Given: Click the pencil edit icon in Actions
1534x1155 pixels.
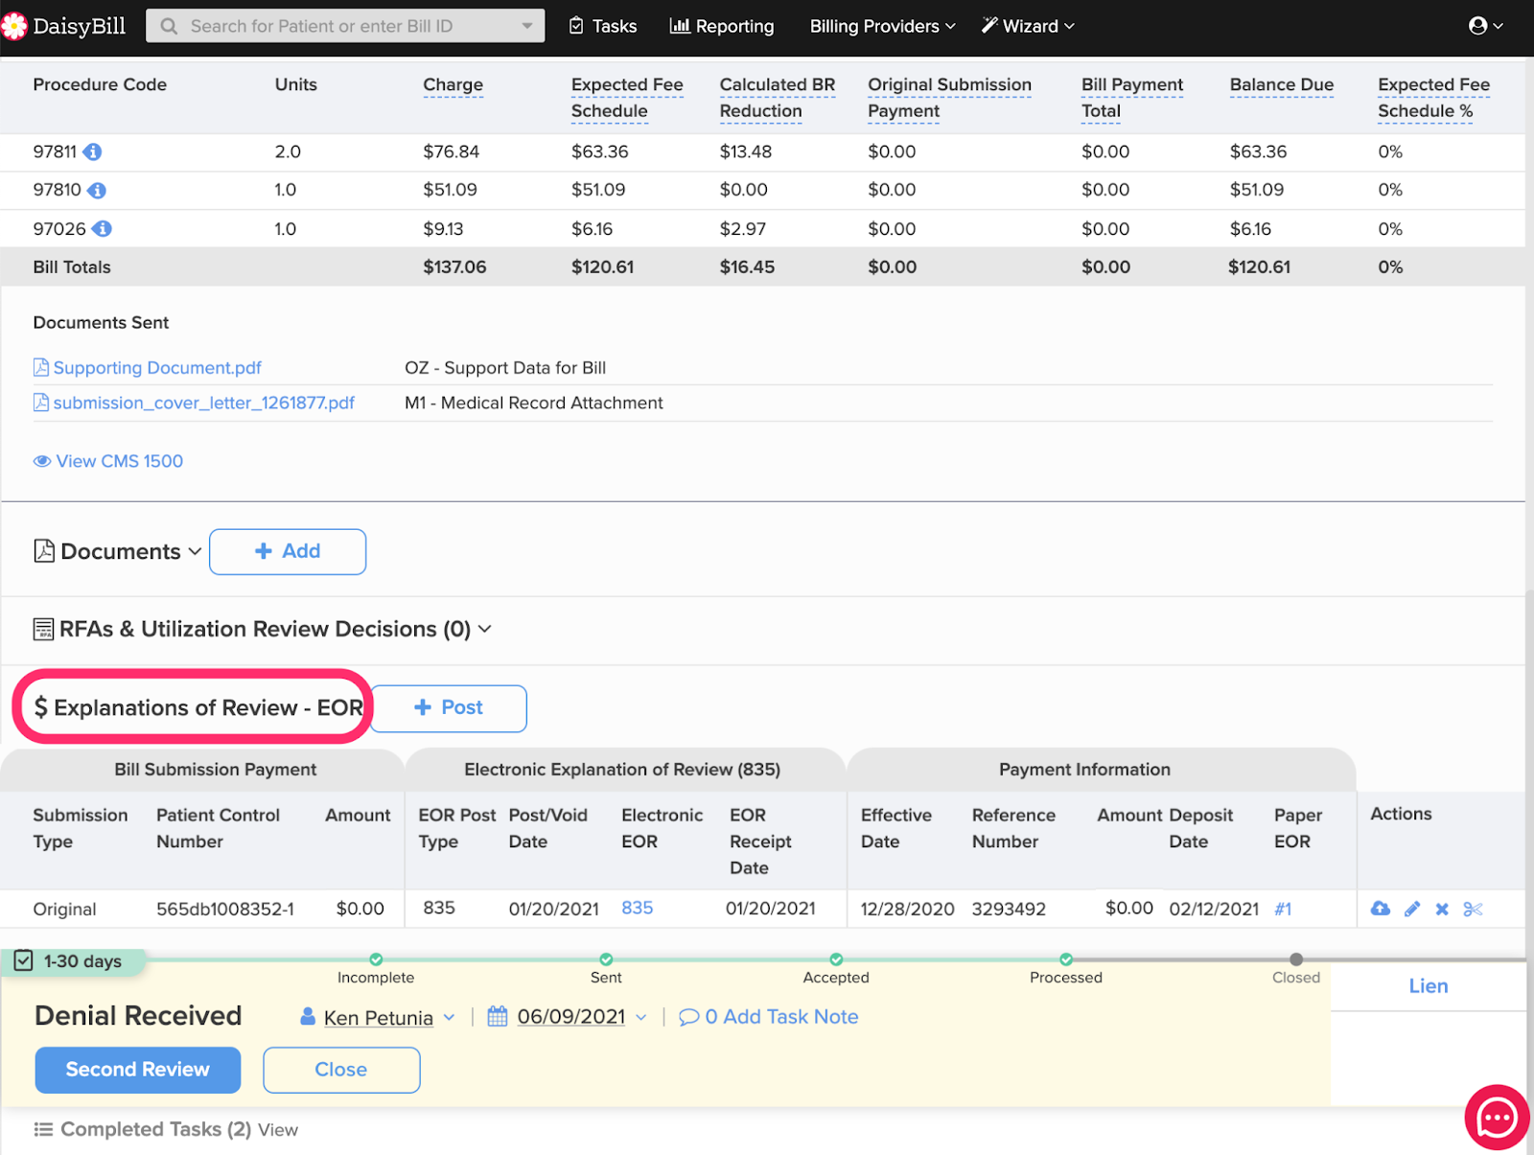Looking at the screenshot, I should pyautogui.click(x=1412, y=909).
